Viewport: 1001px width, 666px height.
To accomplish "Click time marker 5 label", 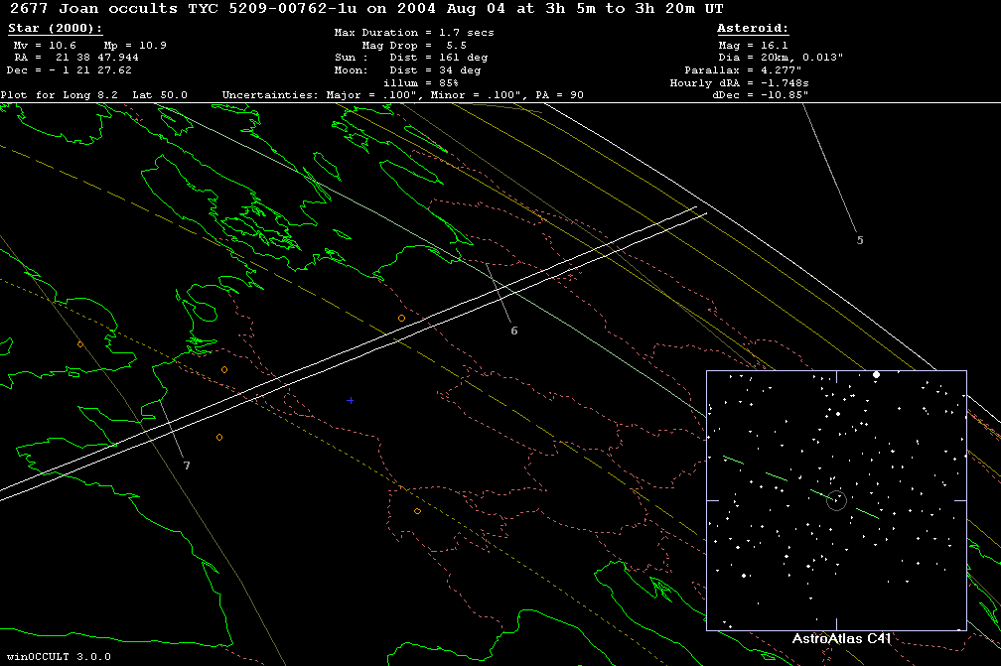I will point(860,240).
